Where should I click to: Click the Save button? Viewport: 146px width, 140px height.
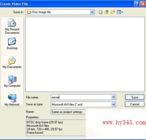tap(134, 97)
